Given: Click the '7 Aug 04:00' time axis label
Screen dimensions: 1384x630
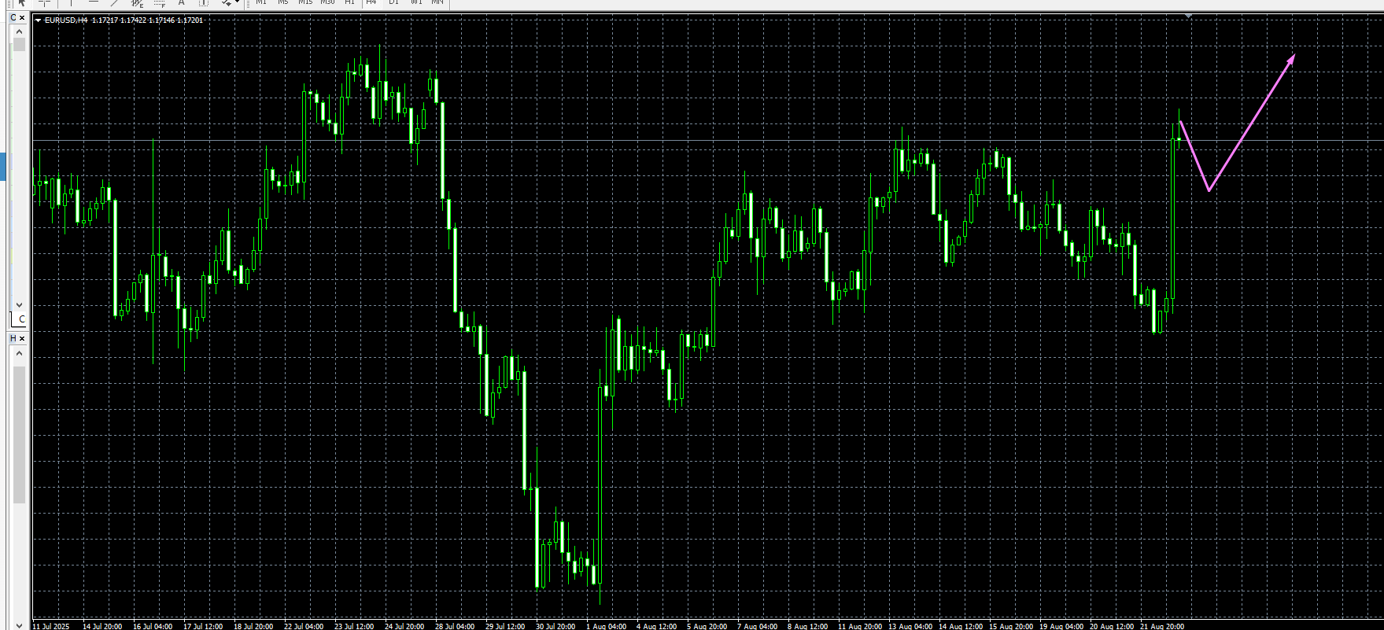Looking at the screenshot, I should tap(758, 626).
